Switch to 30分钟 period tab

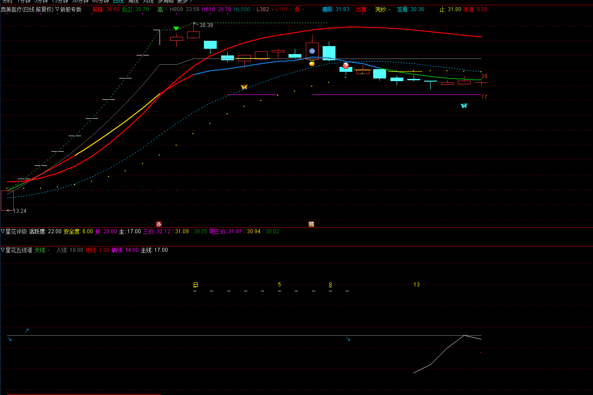pyautogui.click(x=80, y=1)
